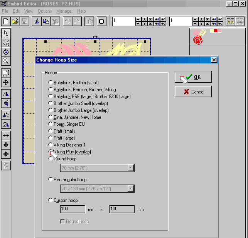Choose Poem, Singer EU hoop
The width and height of the screenshot is (248, 238).
tap(67, 124)
